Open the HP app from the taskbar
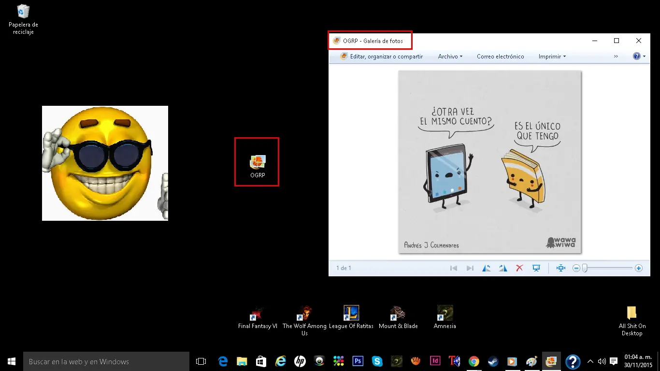The width and height of the screenshot is (660, 371). tap(300, 361)
